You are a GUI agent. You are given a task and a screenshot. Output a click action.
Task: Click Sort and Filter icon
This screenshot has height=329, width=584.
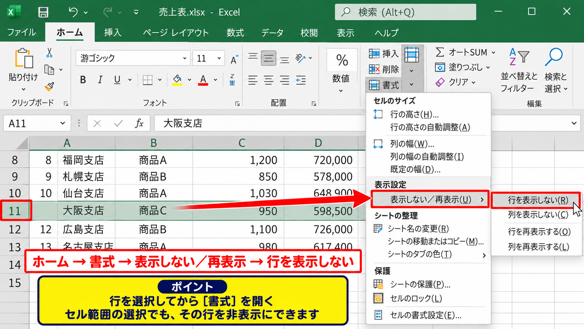519,57
